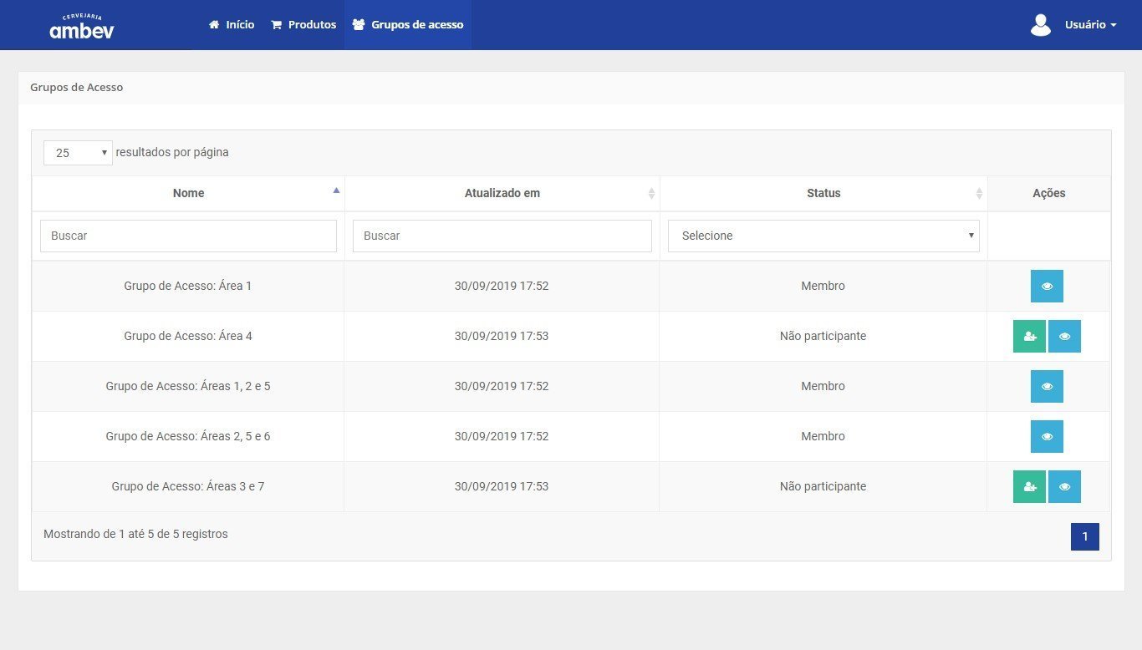The height and width of the screenshot is (650, 1142).
Task: Select Grupos de acesso navigation tab
Action: [x=408, y=25]
